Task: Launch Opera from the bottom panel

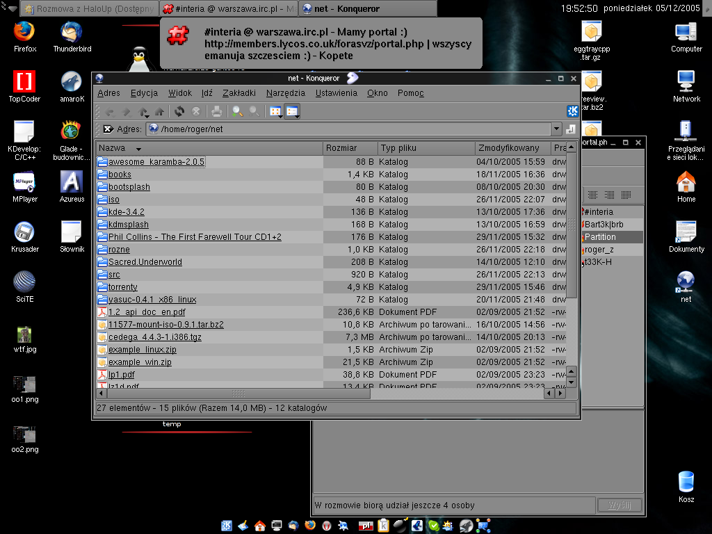Action: tap(327, 526)
